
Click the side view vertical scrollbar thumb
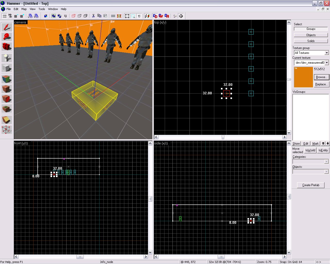289,197
